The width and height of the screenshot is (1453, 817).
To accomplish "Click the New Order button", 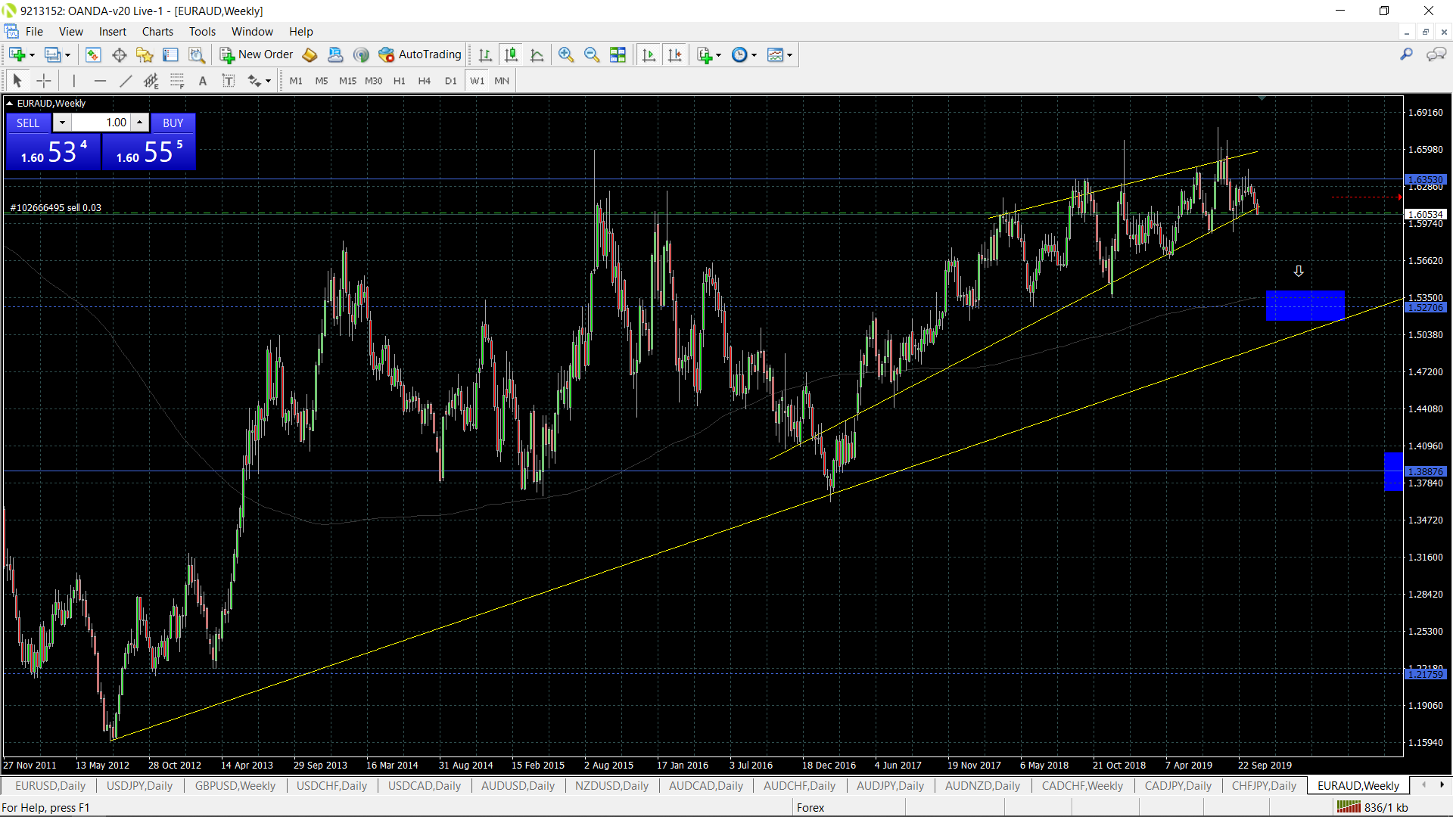I will coord(256,54).
